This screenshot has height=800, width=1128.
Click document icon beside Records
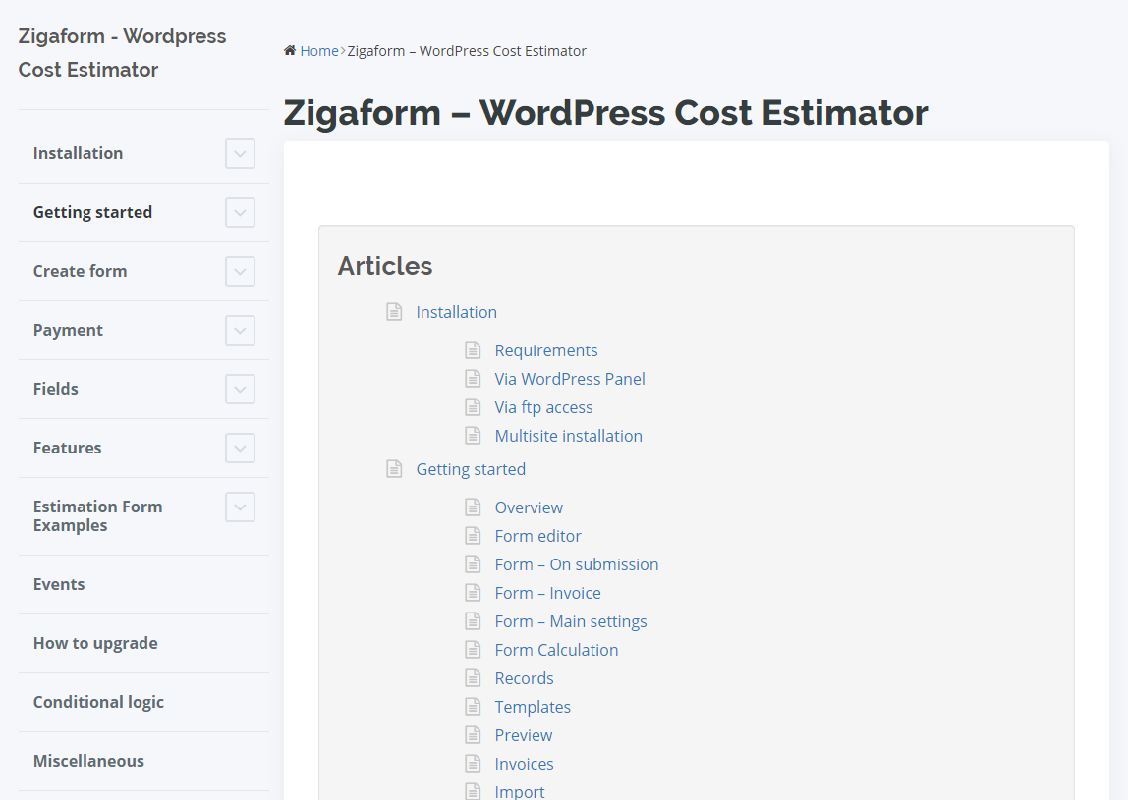473,678
